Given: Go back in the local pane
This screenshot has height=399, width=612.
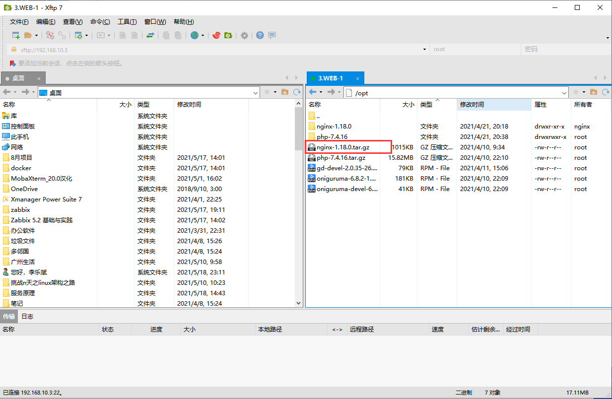Looking at the screenshot, I should [x=7, y=92].
